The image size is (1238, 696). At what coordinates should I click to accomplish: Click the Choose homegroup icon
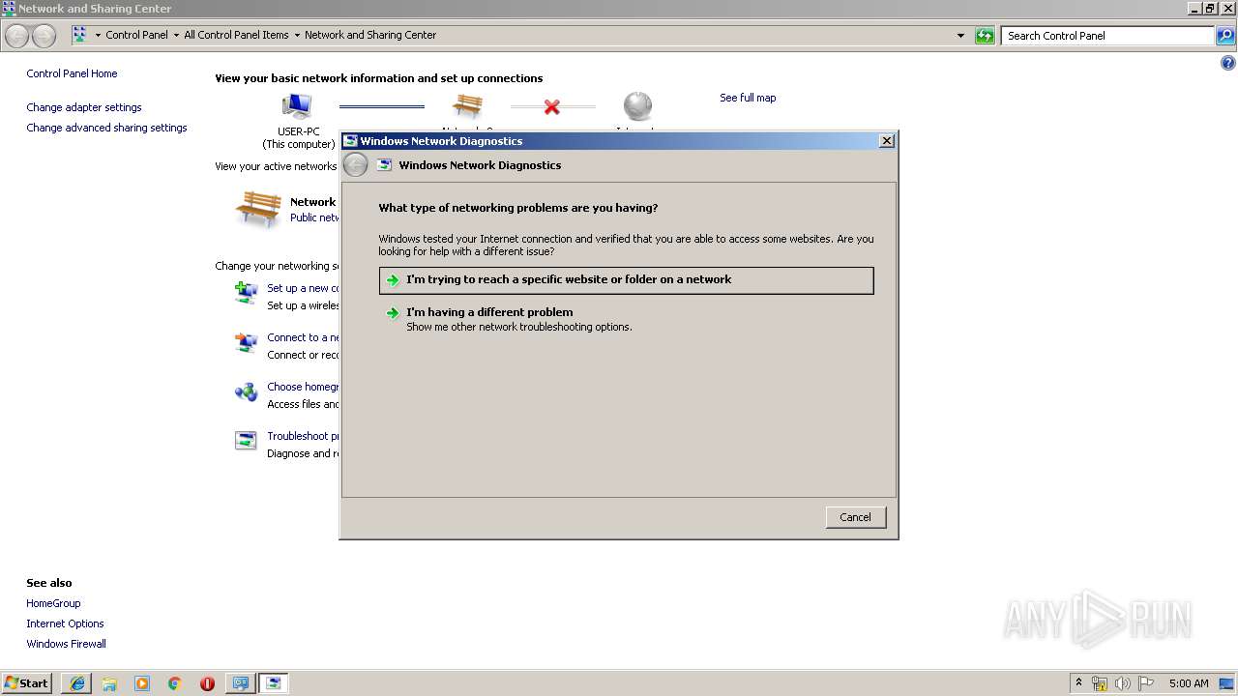tap(247, 391)
